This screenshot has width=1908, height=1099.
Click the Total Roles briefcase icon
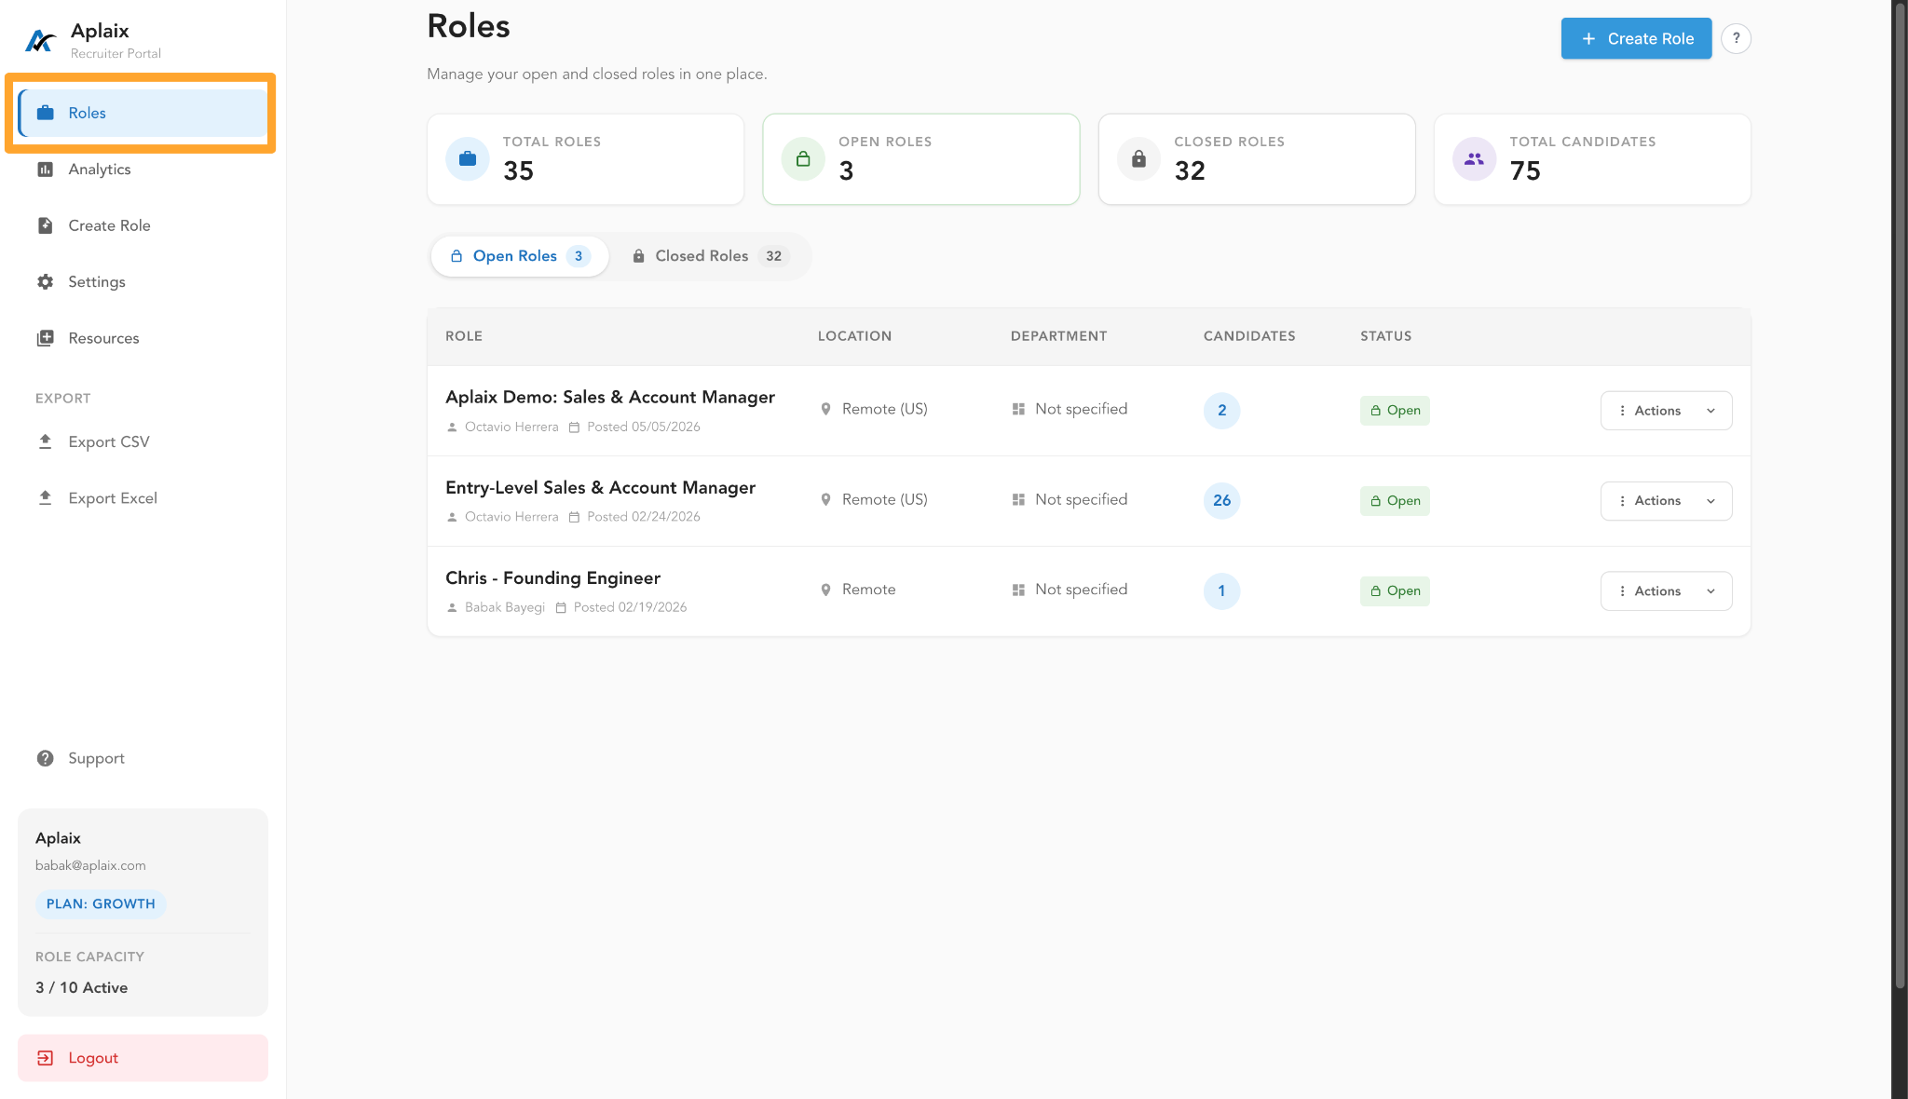pyautogui.click(x=468, y=159)
